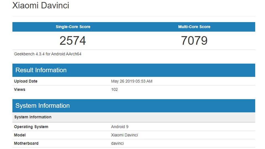Select the Single-Core Score header
Image resolution: width=265 pixels, height=149 pixels.
(73, 27)
